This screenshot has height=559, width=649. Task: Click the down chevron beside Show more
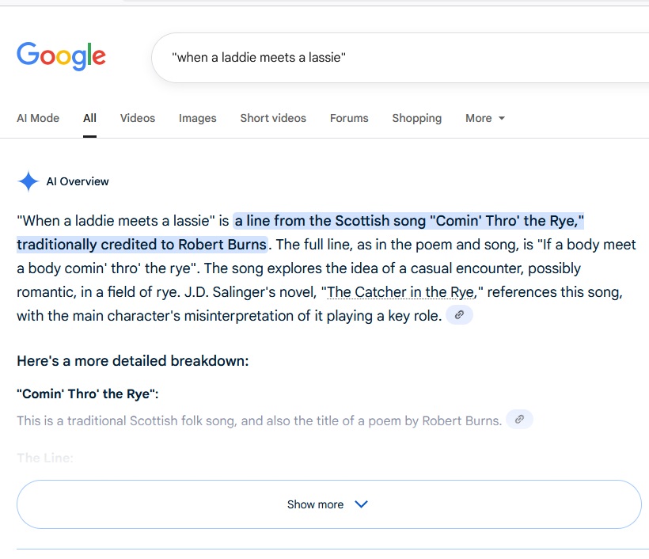coord(362,504)
